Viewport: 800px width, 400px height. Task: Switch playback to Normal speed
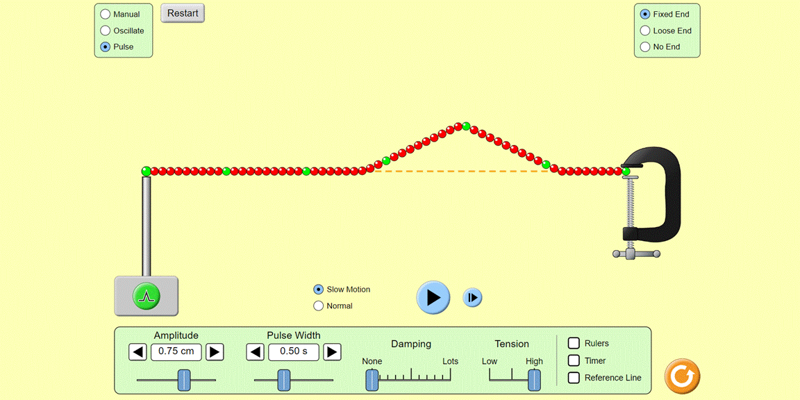pos(318,306)
